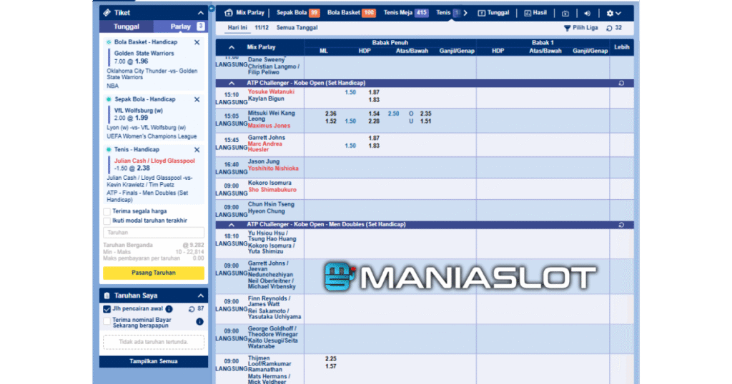Refresh odds list countdown 32
This screenshot has width=732, height=384.
(x=613, y=28)
